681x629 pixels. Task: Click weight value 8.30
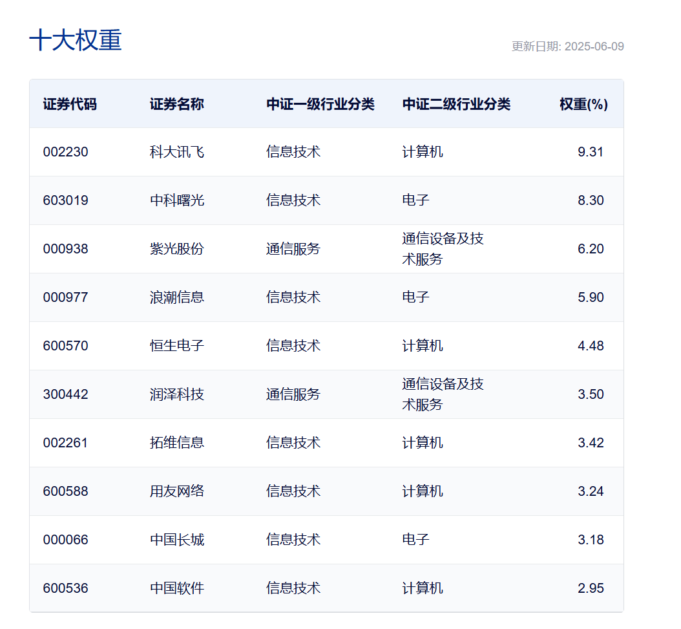(x=591, y=200)
